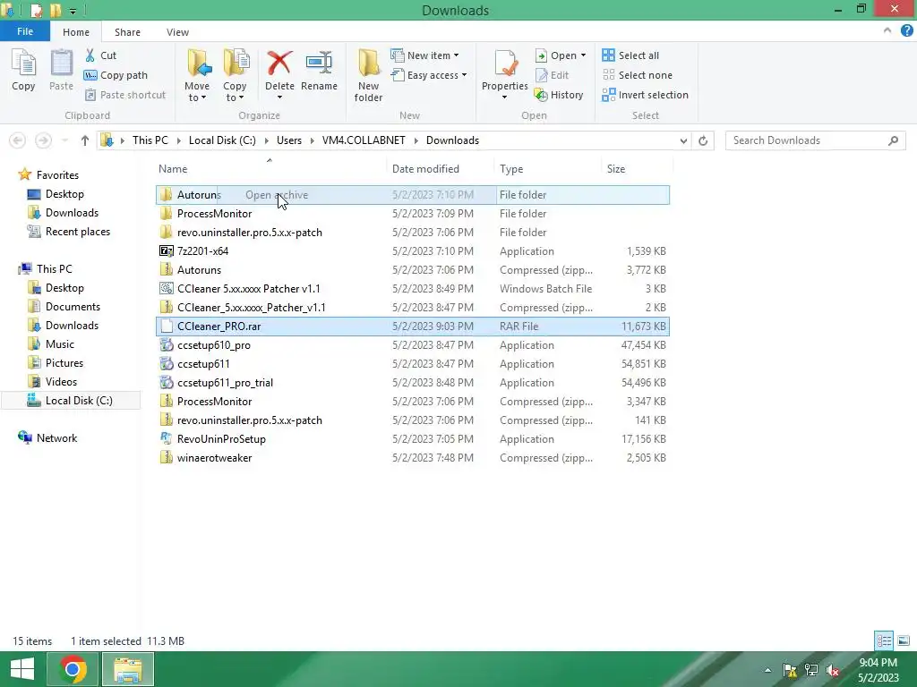Screen dimensions: 917x687
Task: Switch to the View ribbon tab
Action: tap(177, 32)
